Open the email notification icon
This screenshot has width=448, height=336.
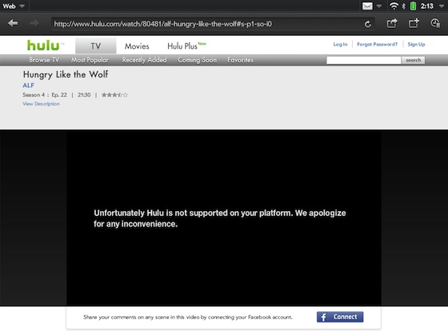[x=367, y=6]
